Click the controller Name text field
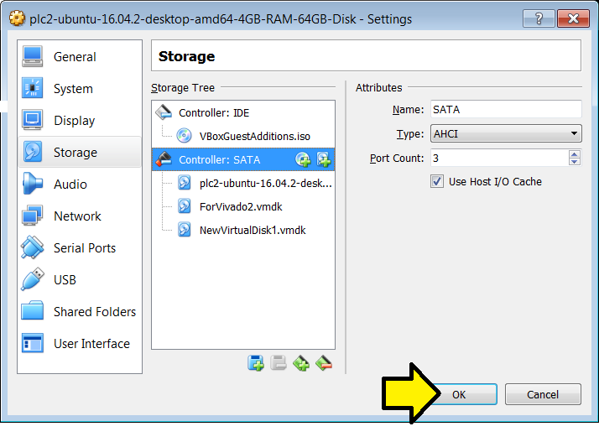Image resolution: width=599 pixels, height=442 pixels. 506,109
